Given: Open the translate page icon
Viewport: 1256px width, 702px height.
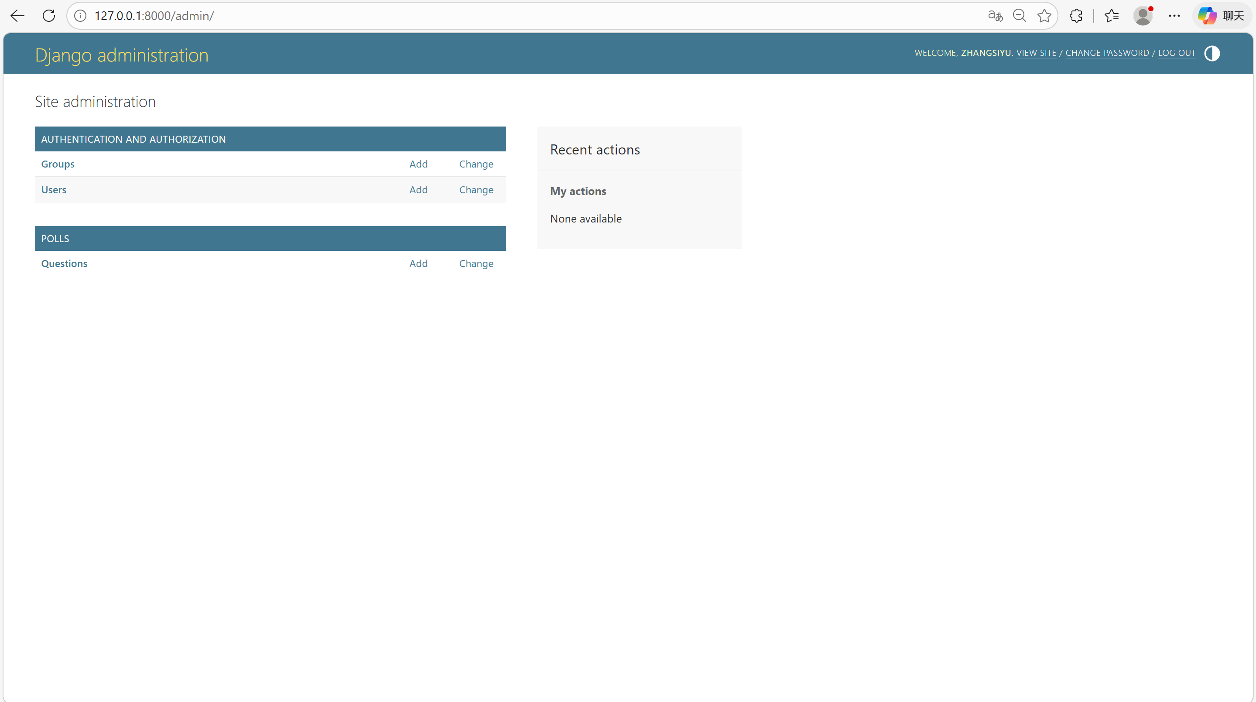Looking at the screenshot, I should pyautogui.click(x=995, y=16).
